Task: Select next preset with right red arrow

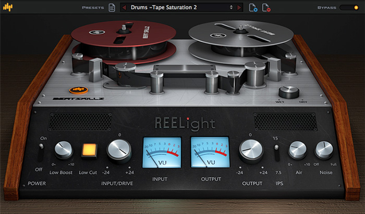Action: coord(239,7)
